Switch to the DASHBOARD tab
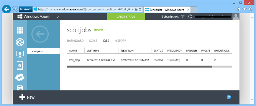Viewport: 256px width, 106px height. coord(75,41)
